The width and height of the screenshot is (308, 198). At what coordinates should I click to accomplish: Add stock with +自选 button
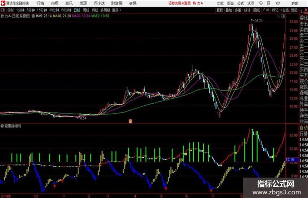click(x=285, y=10)
